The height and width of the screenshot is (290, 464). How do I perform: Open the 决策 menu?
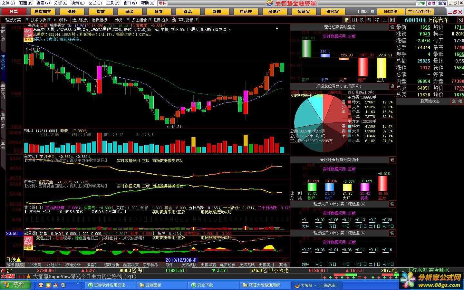pos(78,3)
